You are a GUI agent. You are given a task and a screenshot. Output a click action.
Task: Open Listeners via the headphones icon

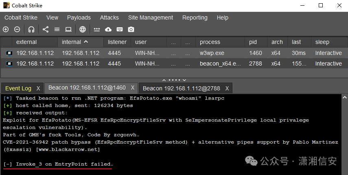click(x=31, y=29)
